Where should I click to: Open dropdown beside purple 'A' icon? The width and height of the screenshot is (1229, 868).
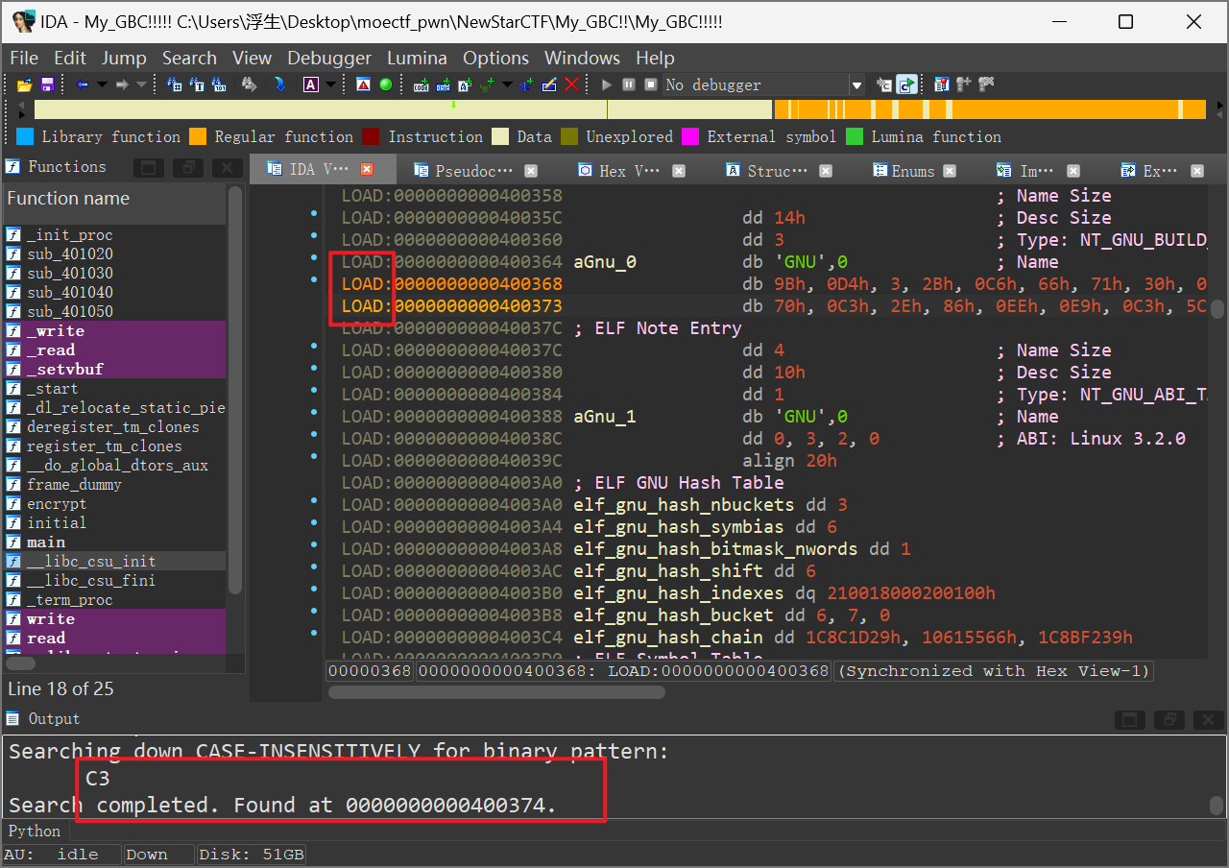330,84
